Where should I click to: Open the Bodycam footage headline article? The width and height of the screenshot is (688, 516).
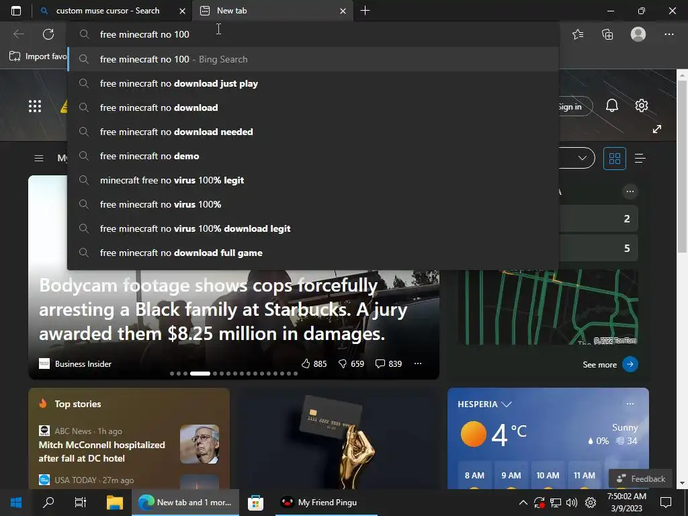pyautogui.click(x=223, y=310)
